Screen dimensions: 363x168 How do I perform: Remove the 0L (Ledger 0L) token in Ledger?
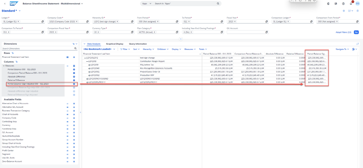point(18,21)
